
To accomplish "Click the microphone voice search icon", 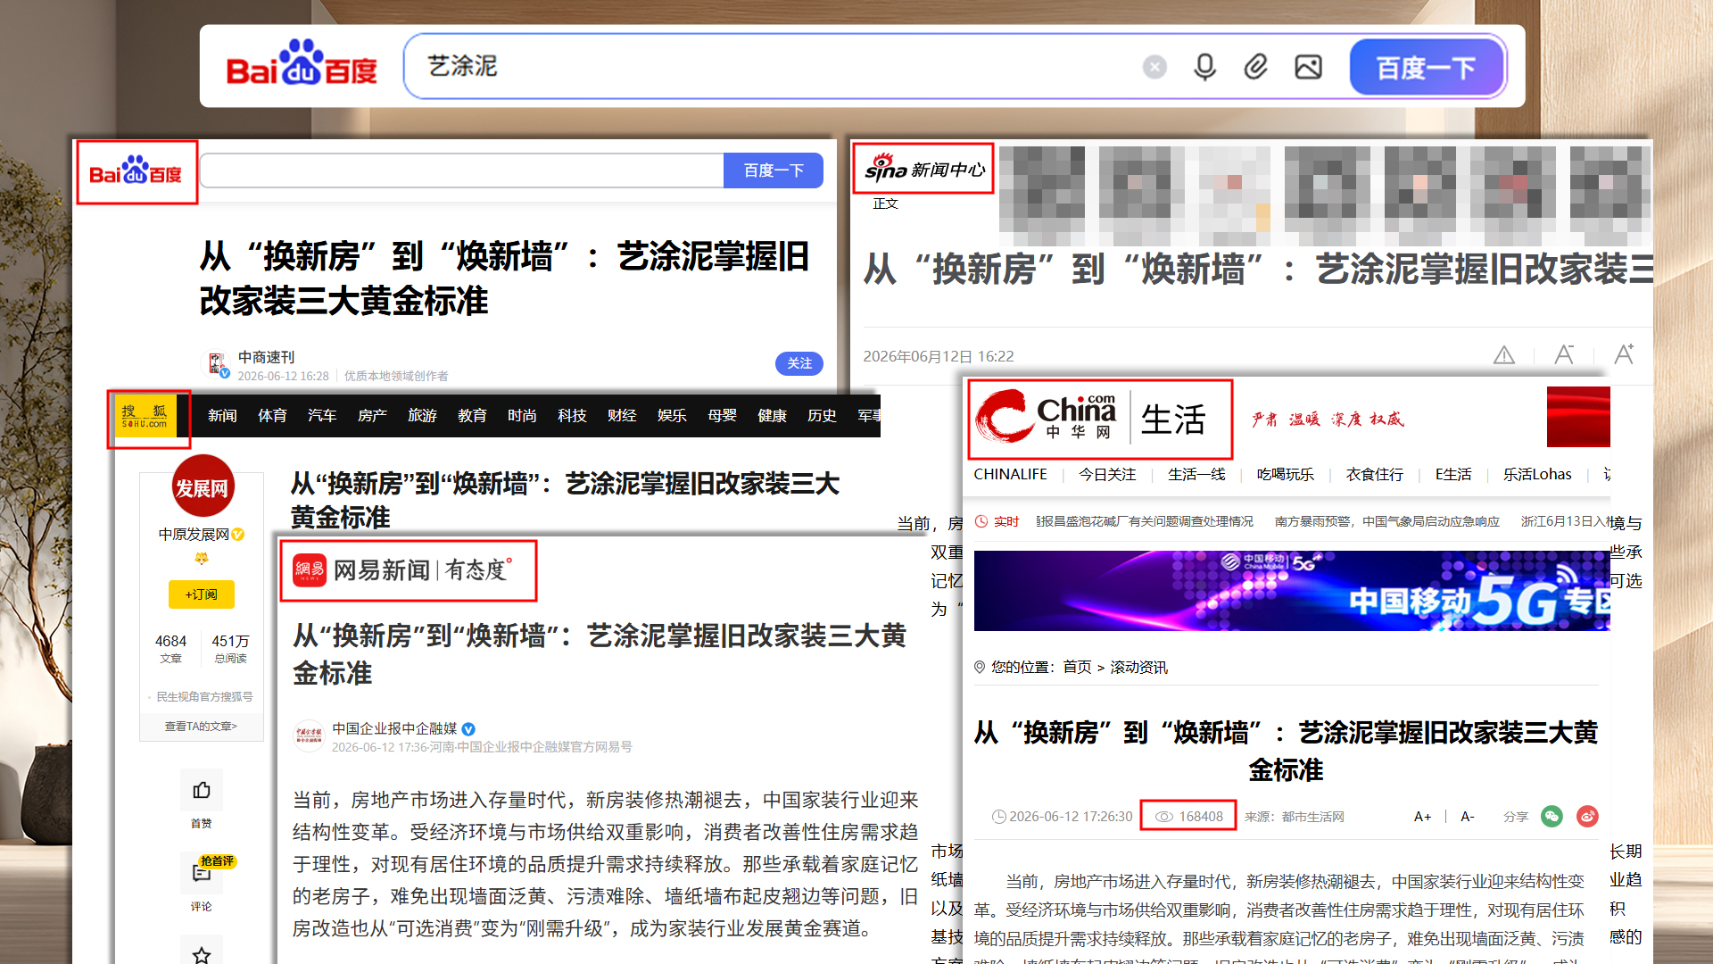I will tap(1204, 67).
